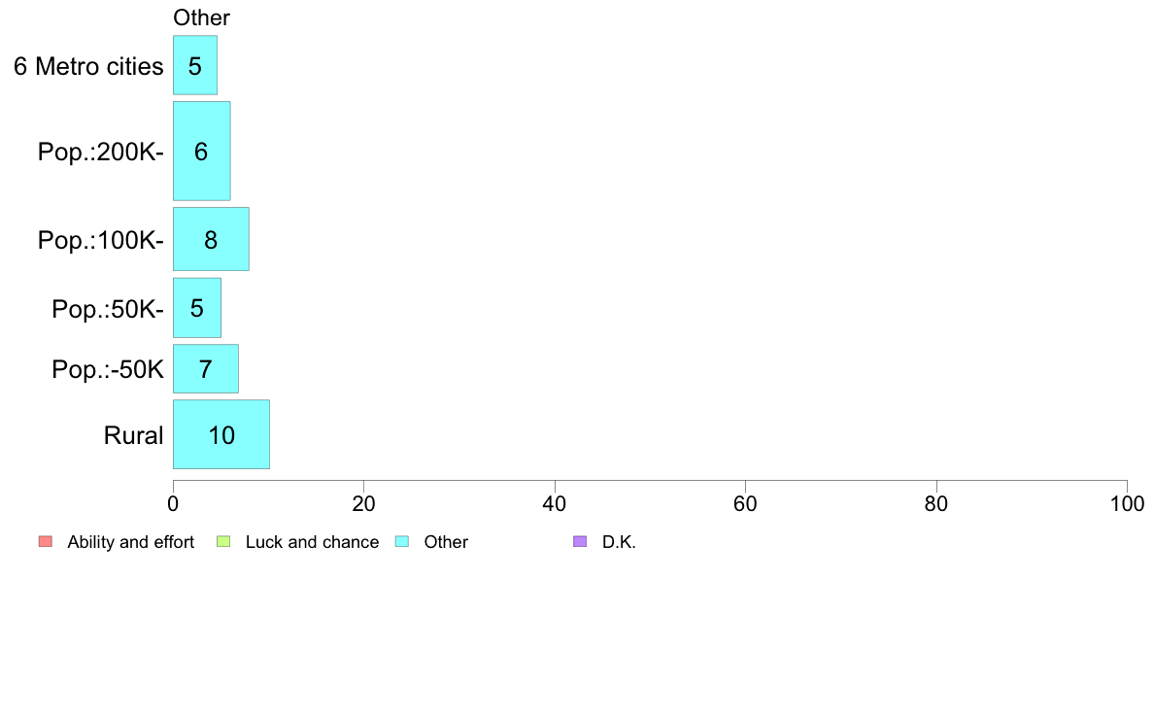Click the red Ability and effort swatch

(46, 542)
